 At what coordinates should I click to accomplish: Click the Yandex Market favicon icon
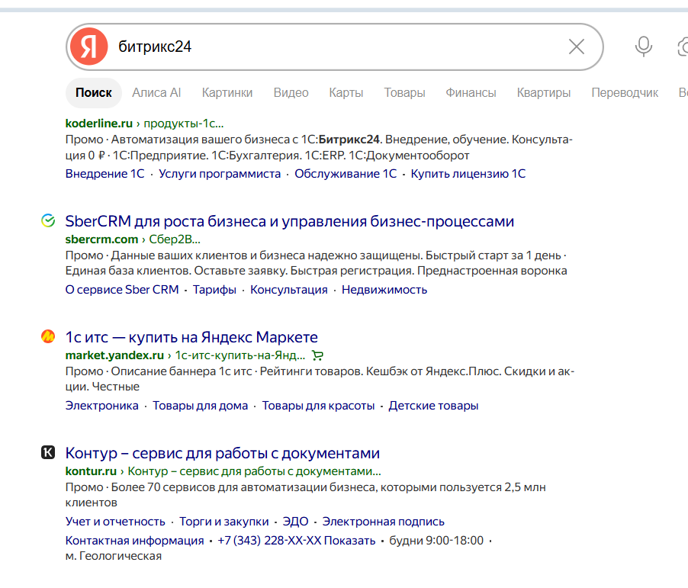point(48,336)
